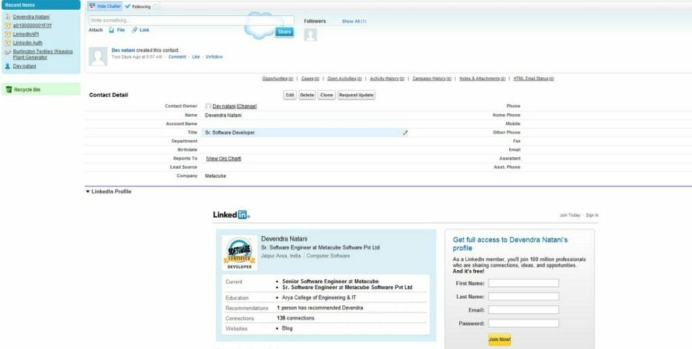The width and height of the screenshot is (692, 349).
Task: Click 138 connections text
Action: coord(296,318)
